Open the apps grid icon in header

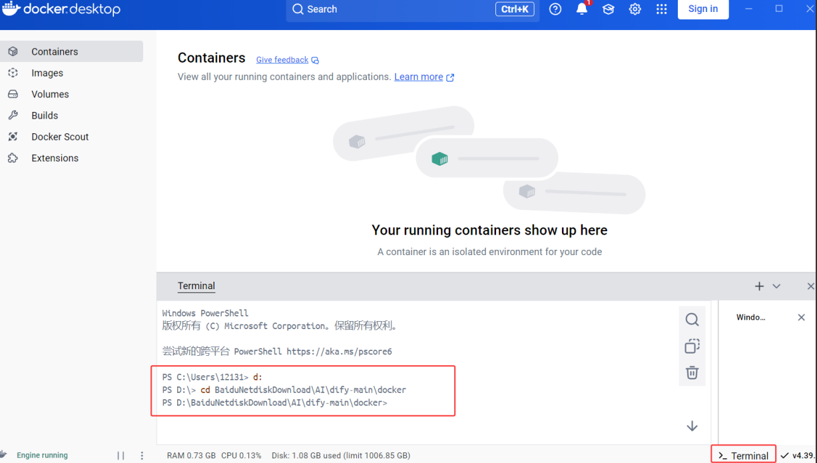tap(661, 9)
